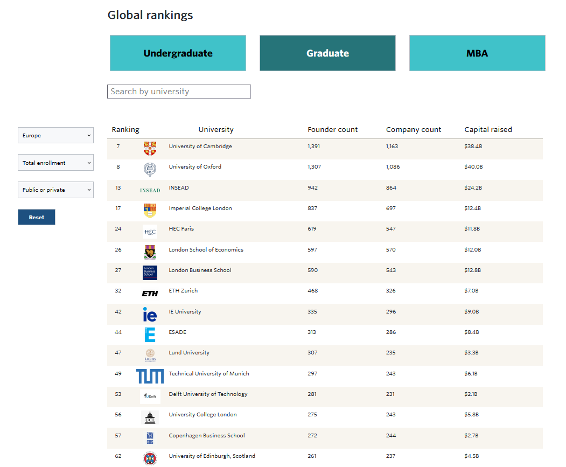The width and height of the screenshot is (566, 467).
Task: Click London School of Economics name
Action: pos(206,249)
